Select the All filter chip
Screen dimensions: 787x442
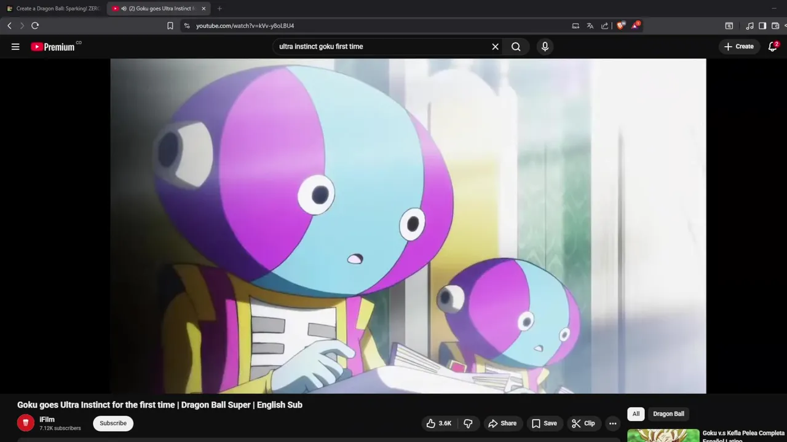636,414
